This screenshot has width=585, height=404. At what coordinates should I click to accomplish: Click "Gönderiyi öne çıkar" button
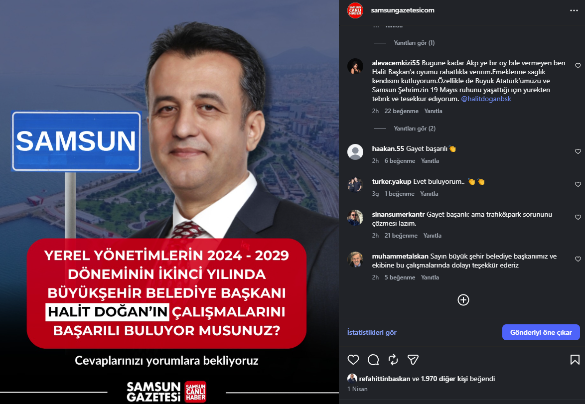tap(541, 332)
